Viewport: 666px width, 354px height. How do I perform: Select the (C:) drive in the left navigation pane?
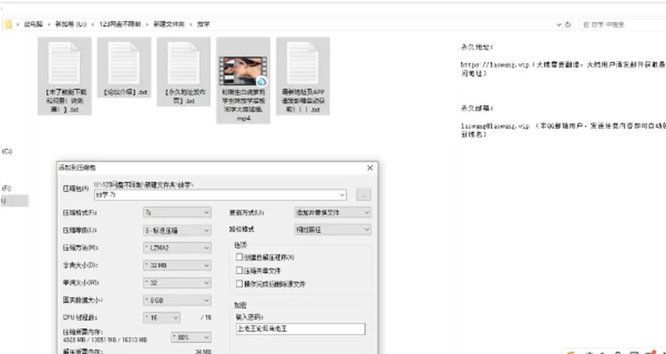click(7, 151)
